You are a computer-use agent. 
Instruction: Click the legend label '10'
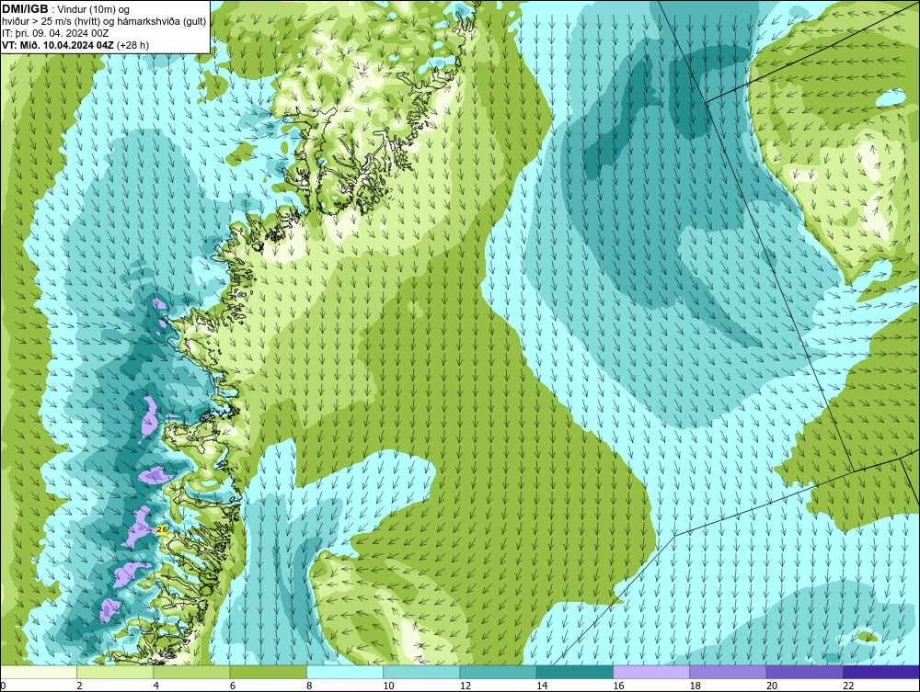(x=388, y=686)
